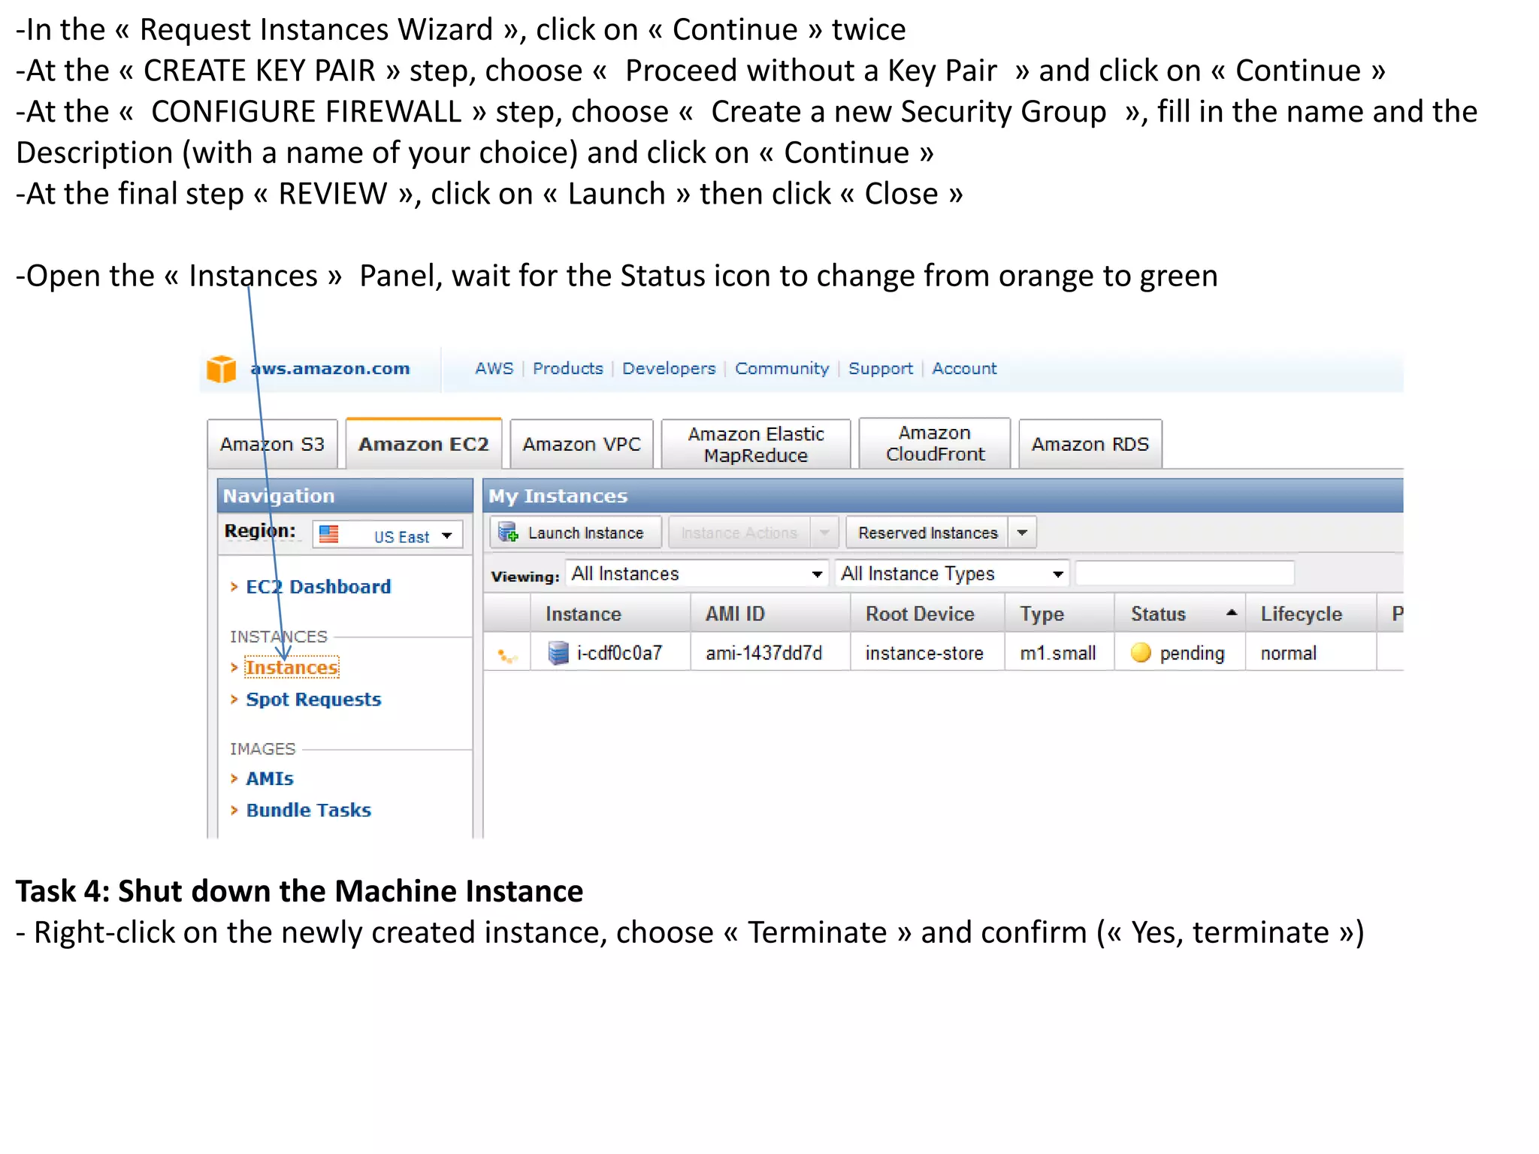This screenshot has width=1539, height=1154.
Task: Click the loading spinner icon in instance row
Action: [507, 657]
